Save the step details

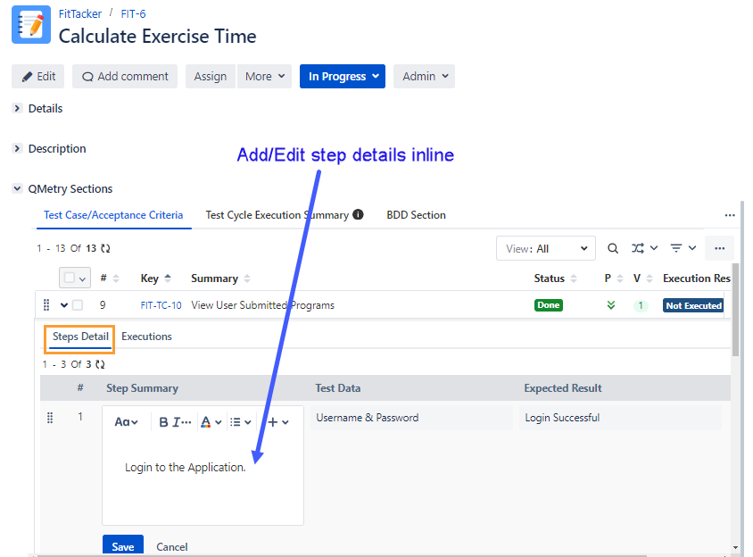click(x=123, y=546)
